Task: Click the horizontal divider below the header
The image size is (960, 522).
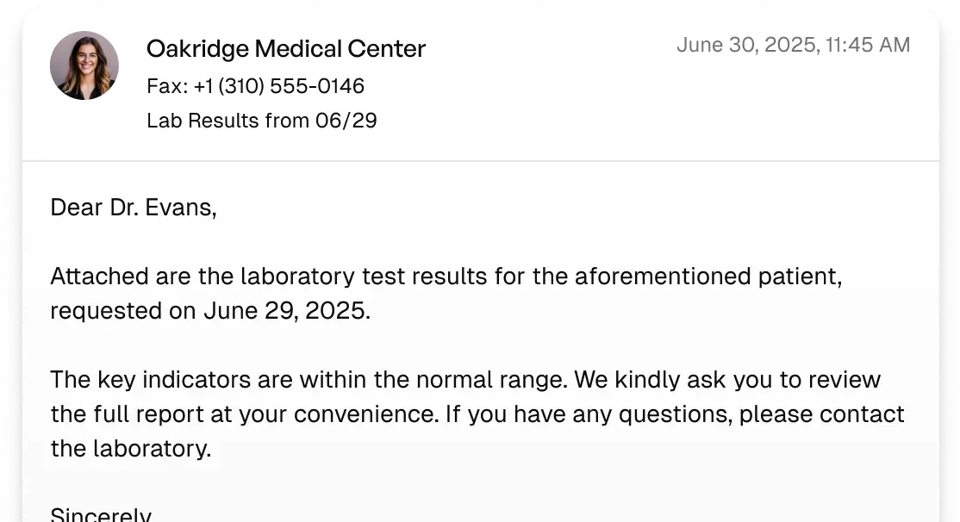Action: [481, 161]
